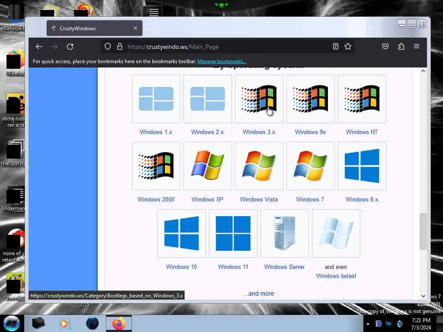Select the Recycle Bin desktop icon
This screenshot has width=443, height=332.
coord(14,17)
